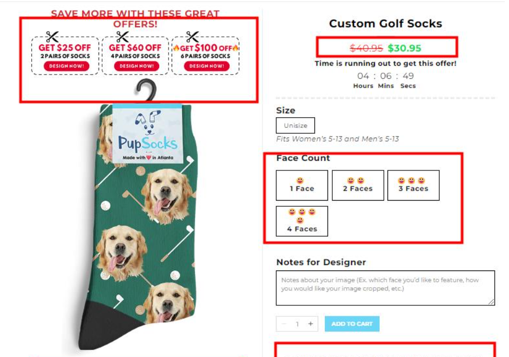Choose the 2 Faces option
The image size is (509, 357).
click(358, 185)
